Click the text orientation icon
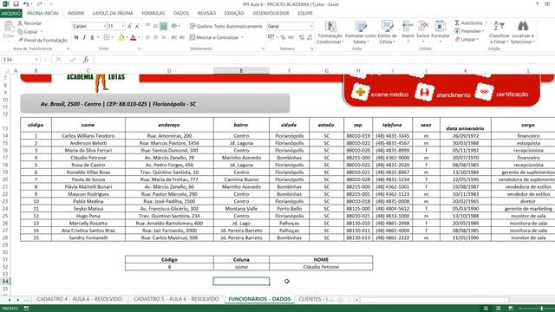The image size is (555, 312). point(174,26)
